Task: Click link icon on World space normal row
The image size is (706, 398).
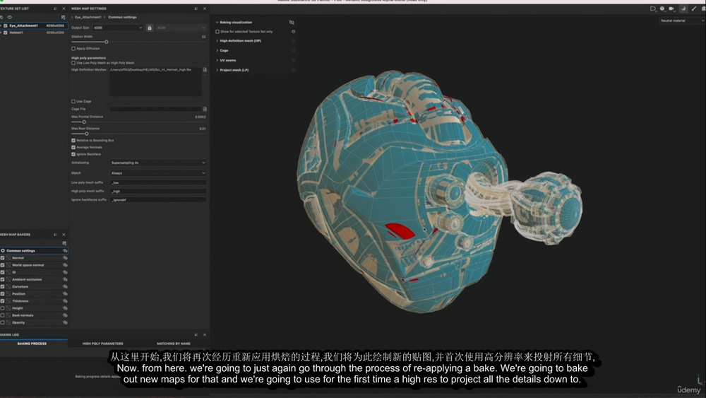Action: (65, 265)
